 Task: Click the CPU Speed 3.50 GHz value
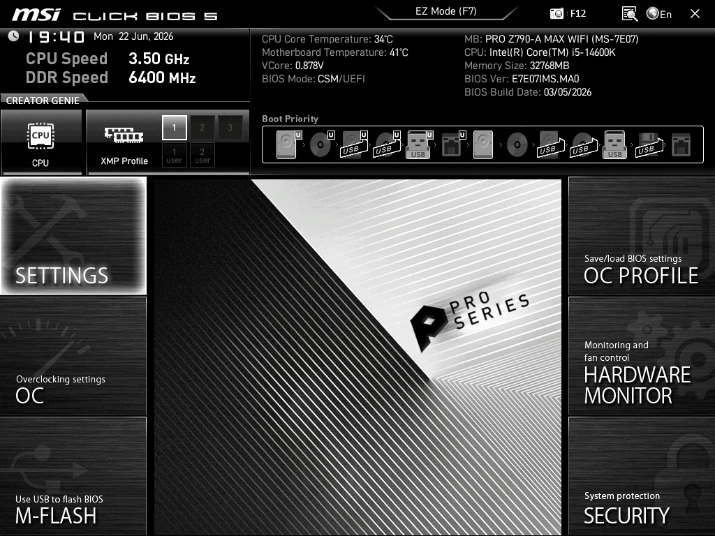click(x=159, y=59)
